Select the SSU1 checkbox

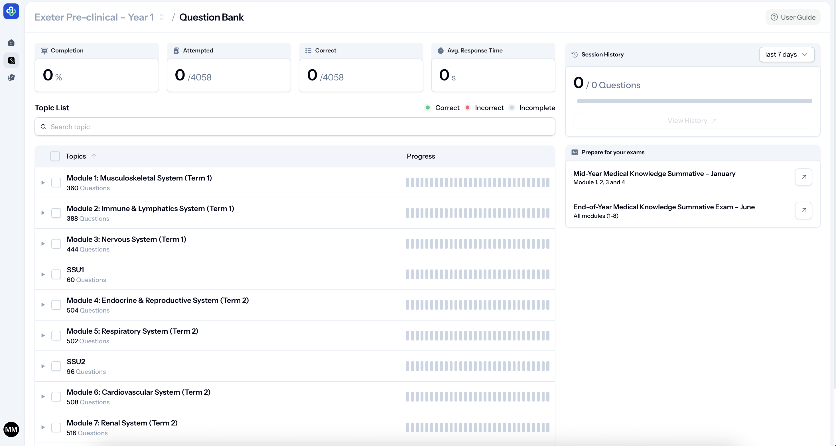[x=56, y=274]
